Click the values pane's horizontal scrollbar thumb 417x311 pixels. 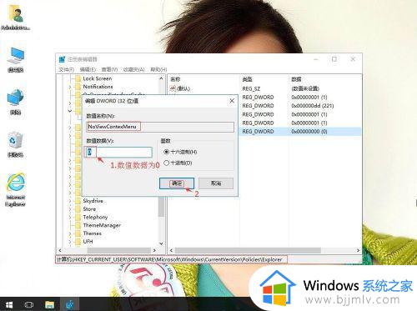tap(248, 250)
